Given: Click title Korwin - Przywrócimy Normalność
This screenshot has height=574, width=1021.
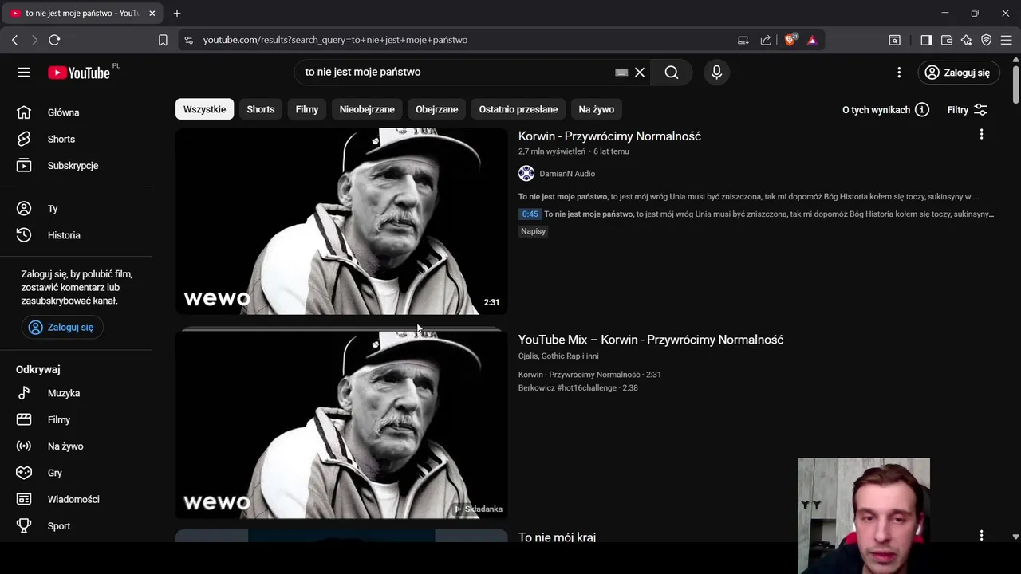Looking at the screenshot, I should click(609, 136).
